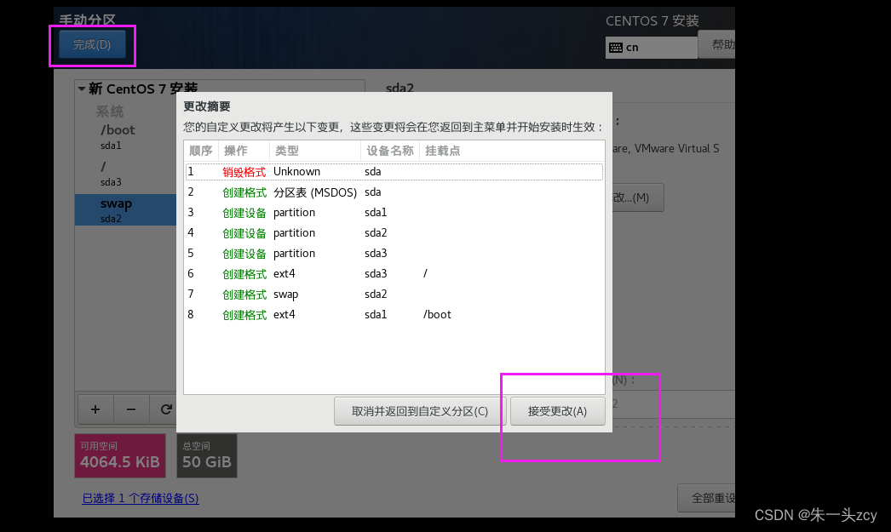Click the 接受更改(A) accept changes button
Screen dimensions: 891x532
[x=557, y=411]
